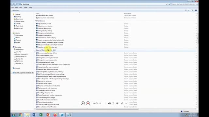The width and height of the screenshot is (209, 117).
Task: Open the Help menu
Action: coord(30,7)
